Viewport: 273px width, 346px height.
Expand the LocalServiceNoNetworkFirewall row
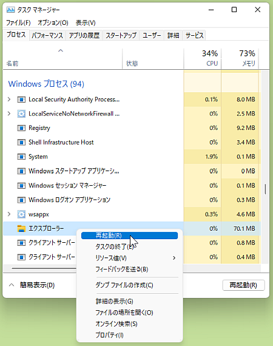(x=9, y=114)
